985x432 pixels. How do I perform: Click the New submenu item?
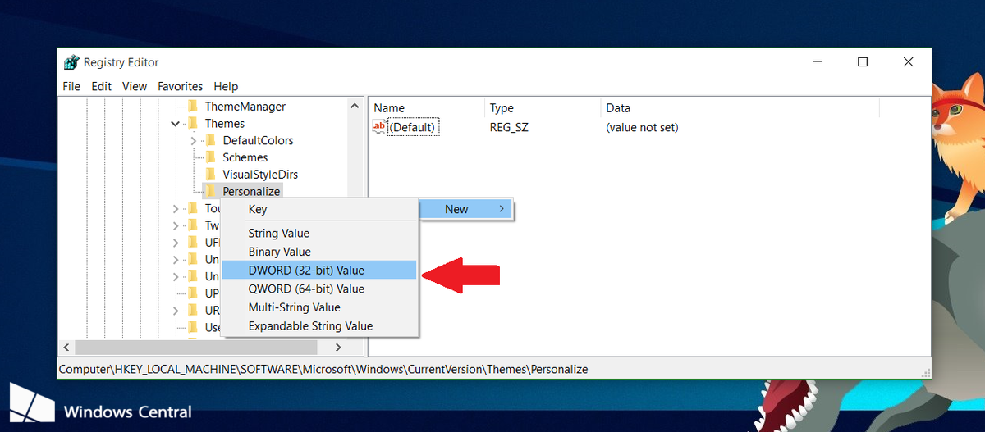(465, 209)
